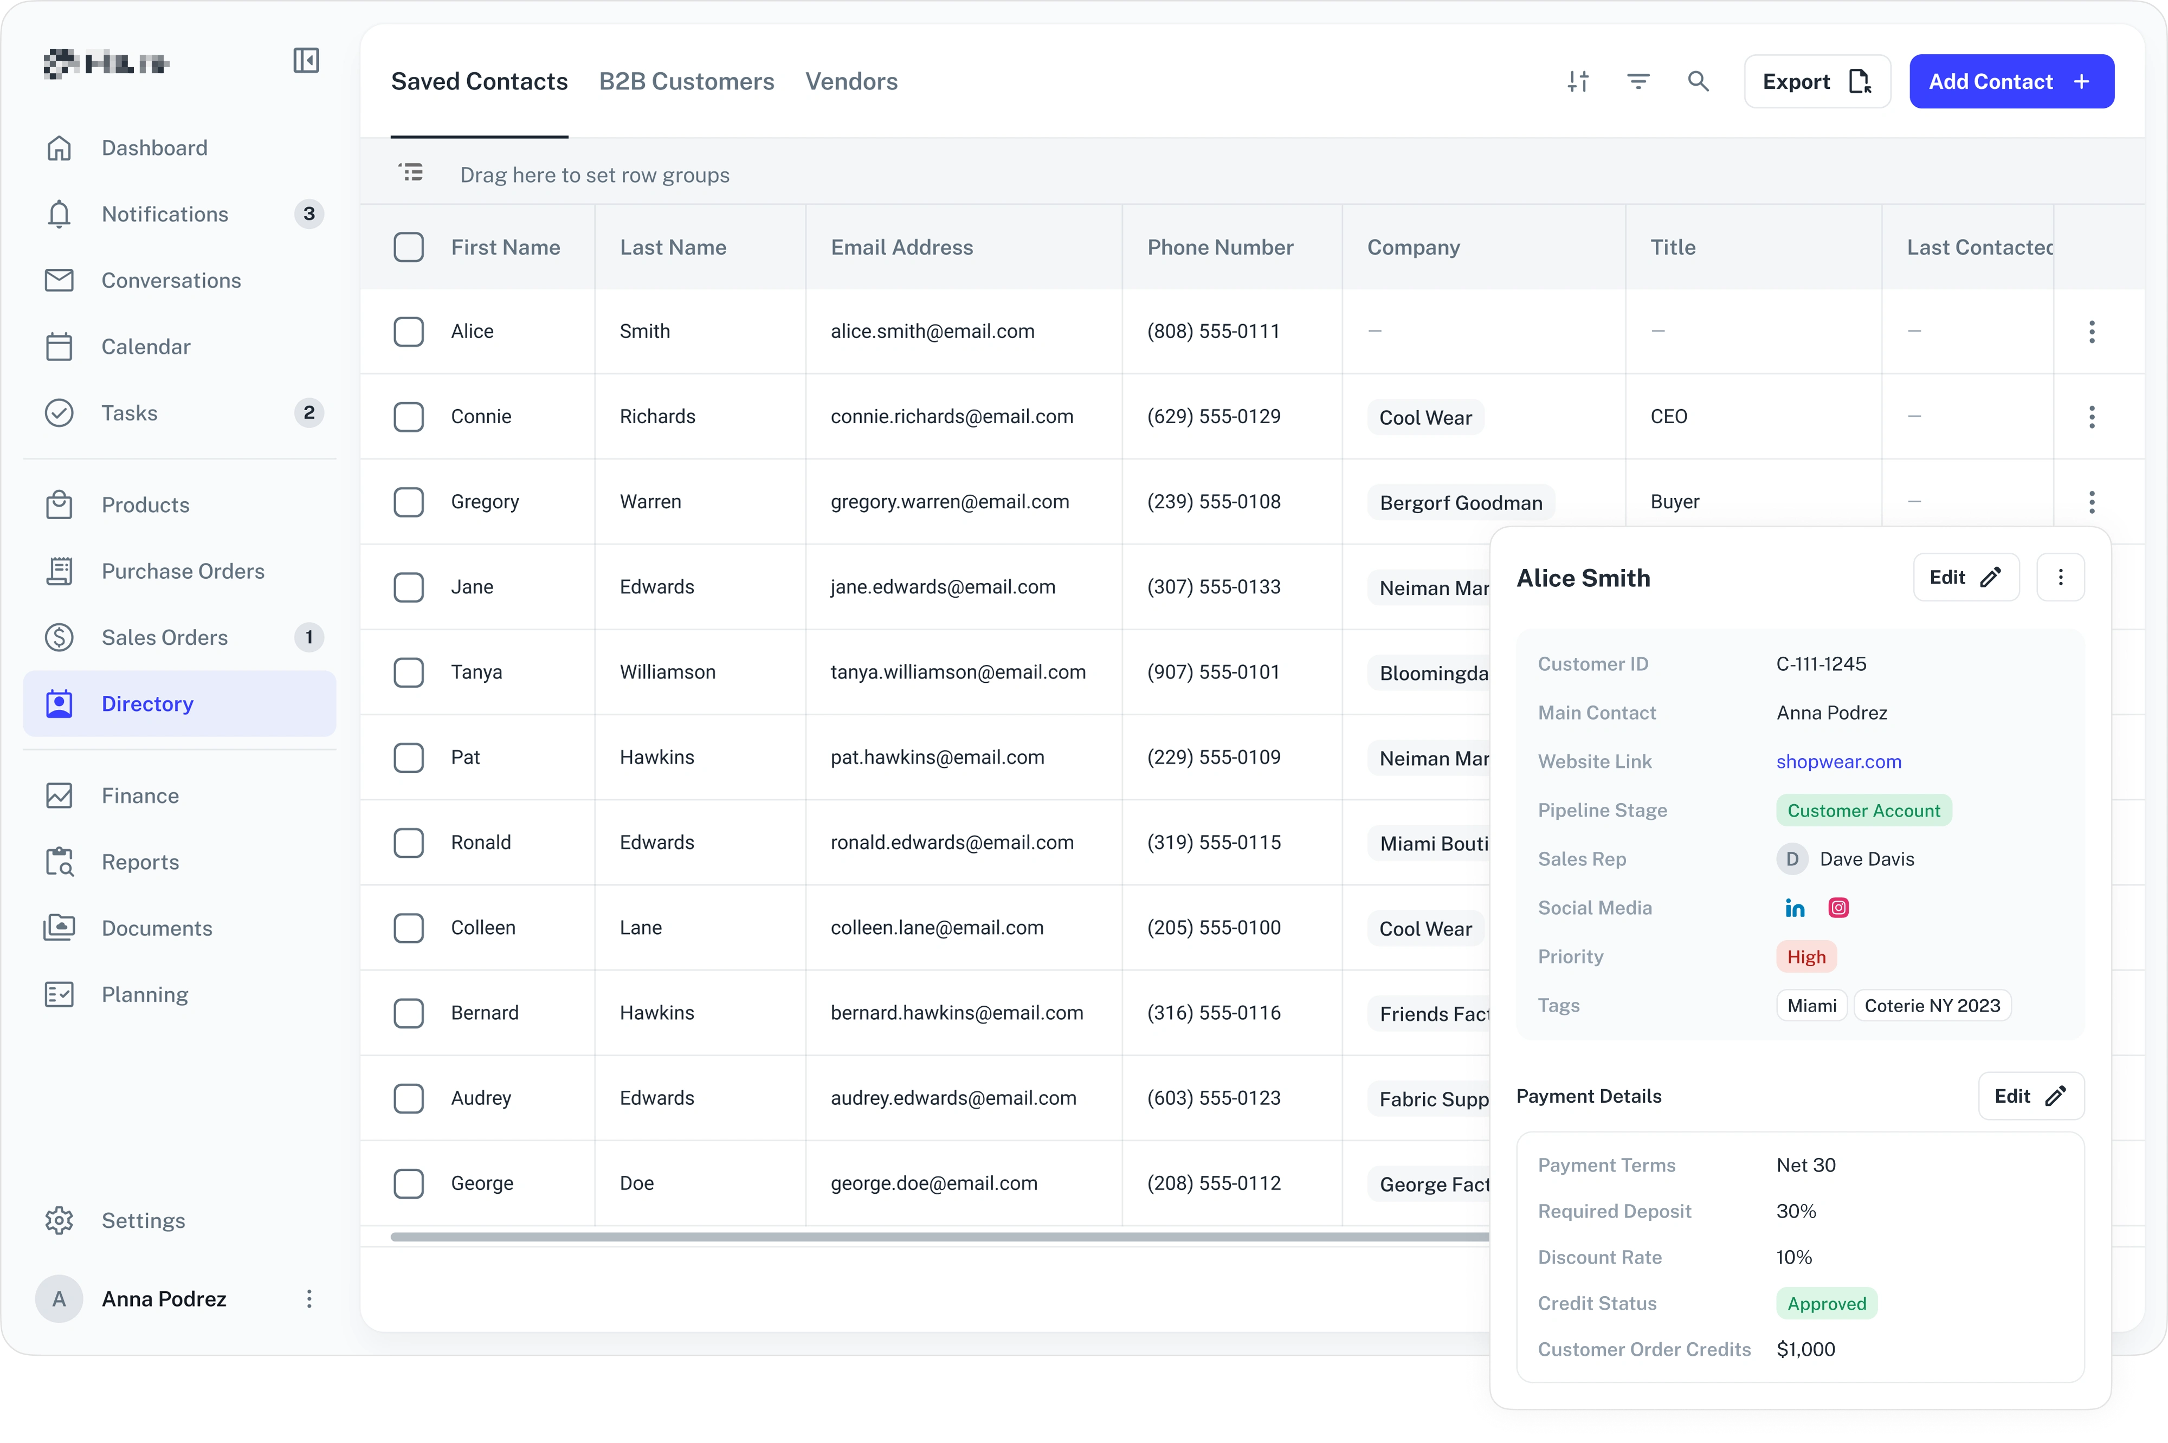Open column settings sliders icon

tap(1578, 82)
